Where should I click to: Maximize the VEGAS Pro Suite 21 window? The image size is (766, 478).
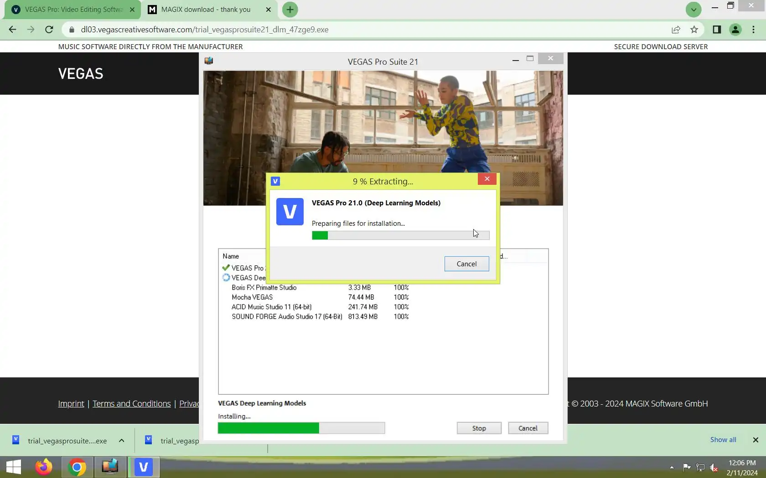click(x=530, y=59)
